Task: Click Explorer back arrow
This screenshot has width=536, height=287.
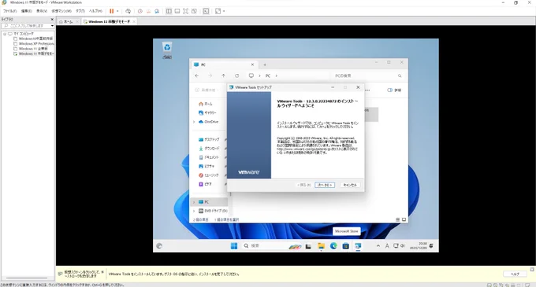Action: tap(197, 75)
